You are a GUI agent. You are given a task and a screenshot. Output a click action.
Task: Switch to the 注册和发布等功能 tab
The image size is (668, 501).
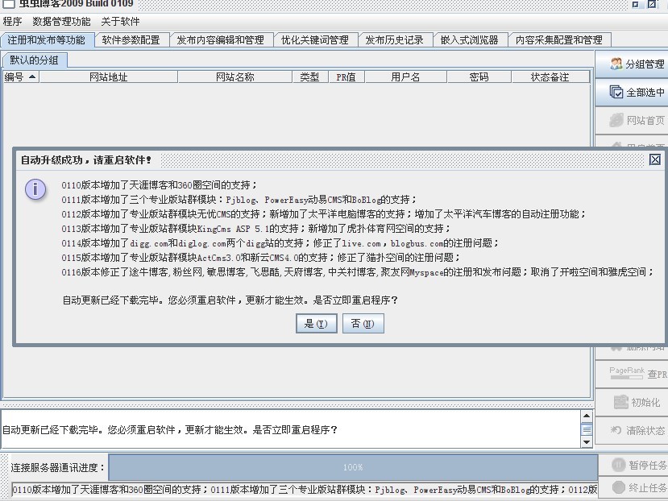(47, 40)
